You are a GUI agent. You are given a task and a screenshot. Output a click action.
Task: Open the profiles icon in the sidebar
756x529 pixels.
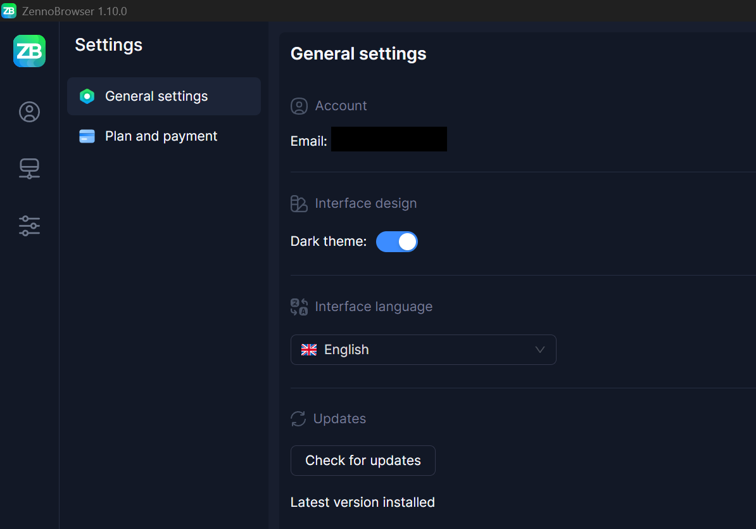coord(29,112)
